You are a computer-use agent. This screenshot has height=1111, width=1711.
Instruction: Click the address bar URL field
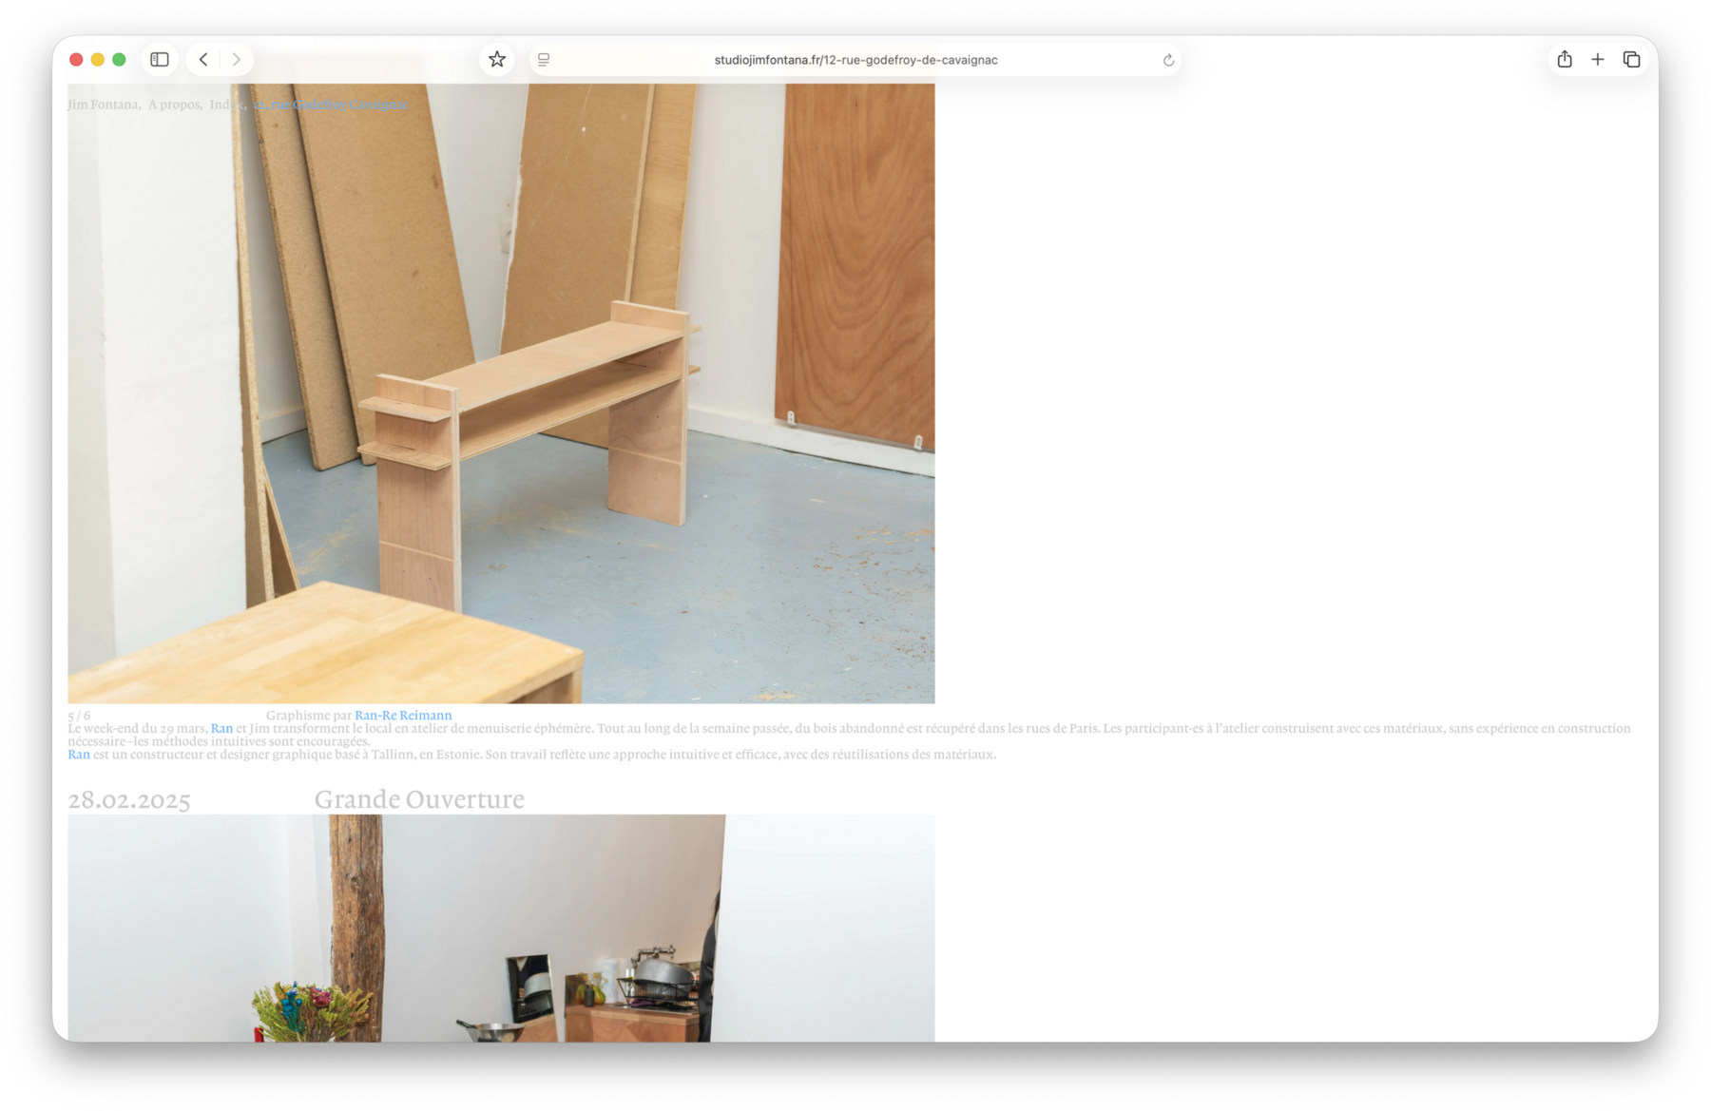coord(855,60)
